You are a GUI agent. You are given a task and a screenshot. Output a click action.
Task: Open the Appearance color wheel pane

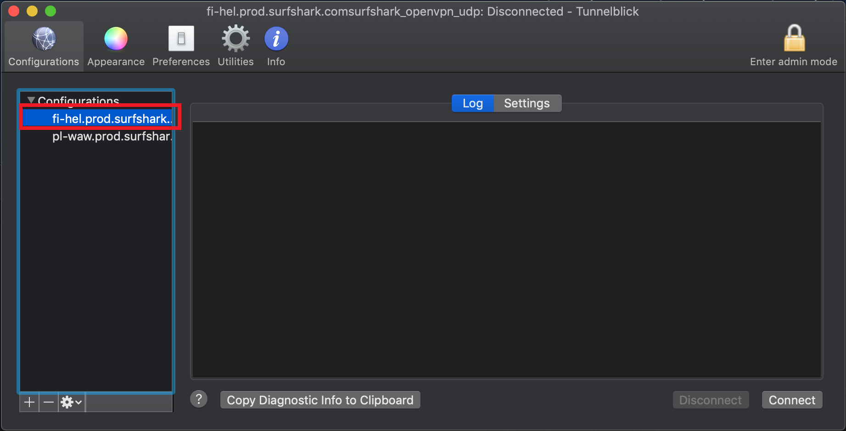coord(116,47)
